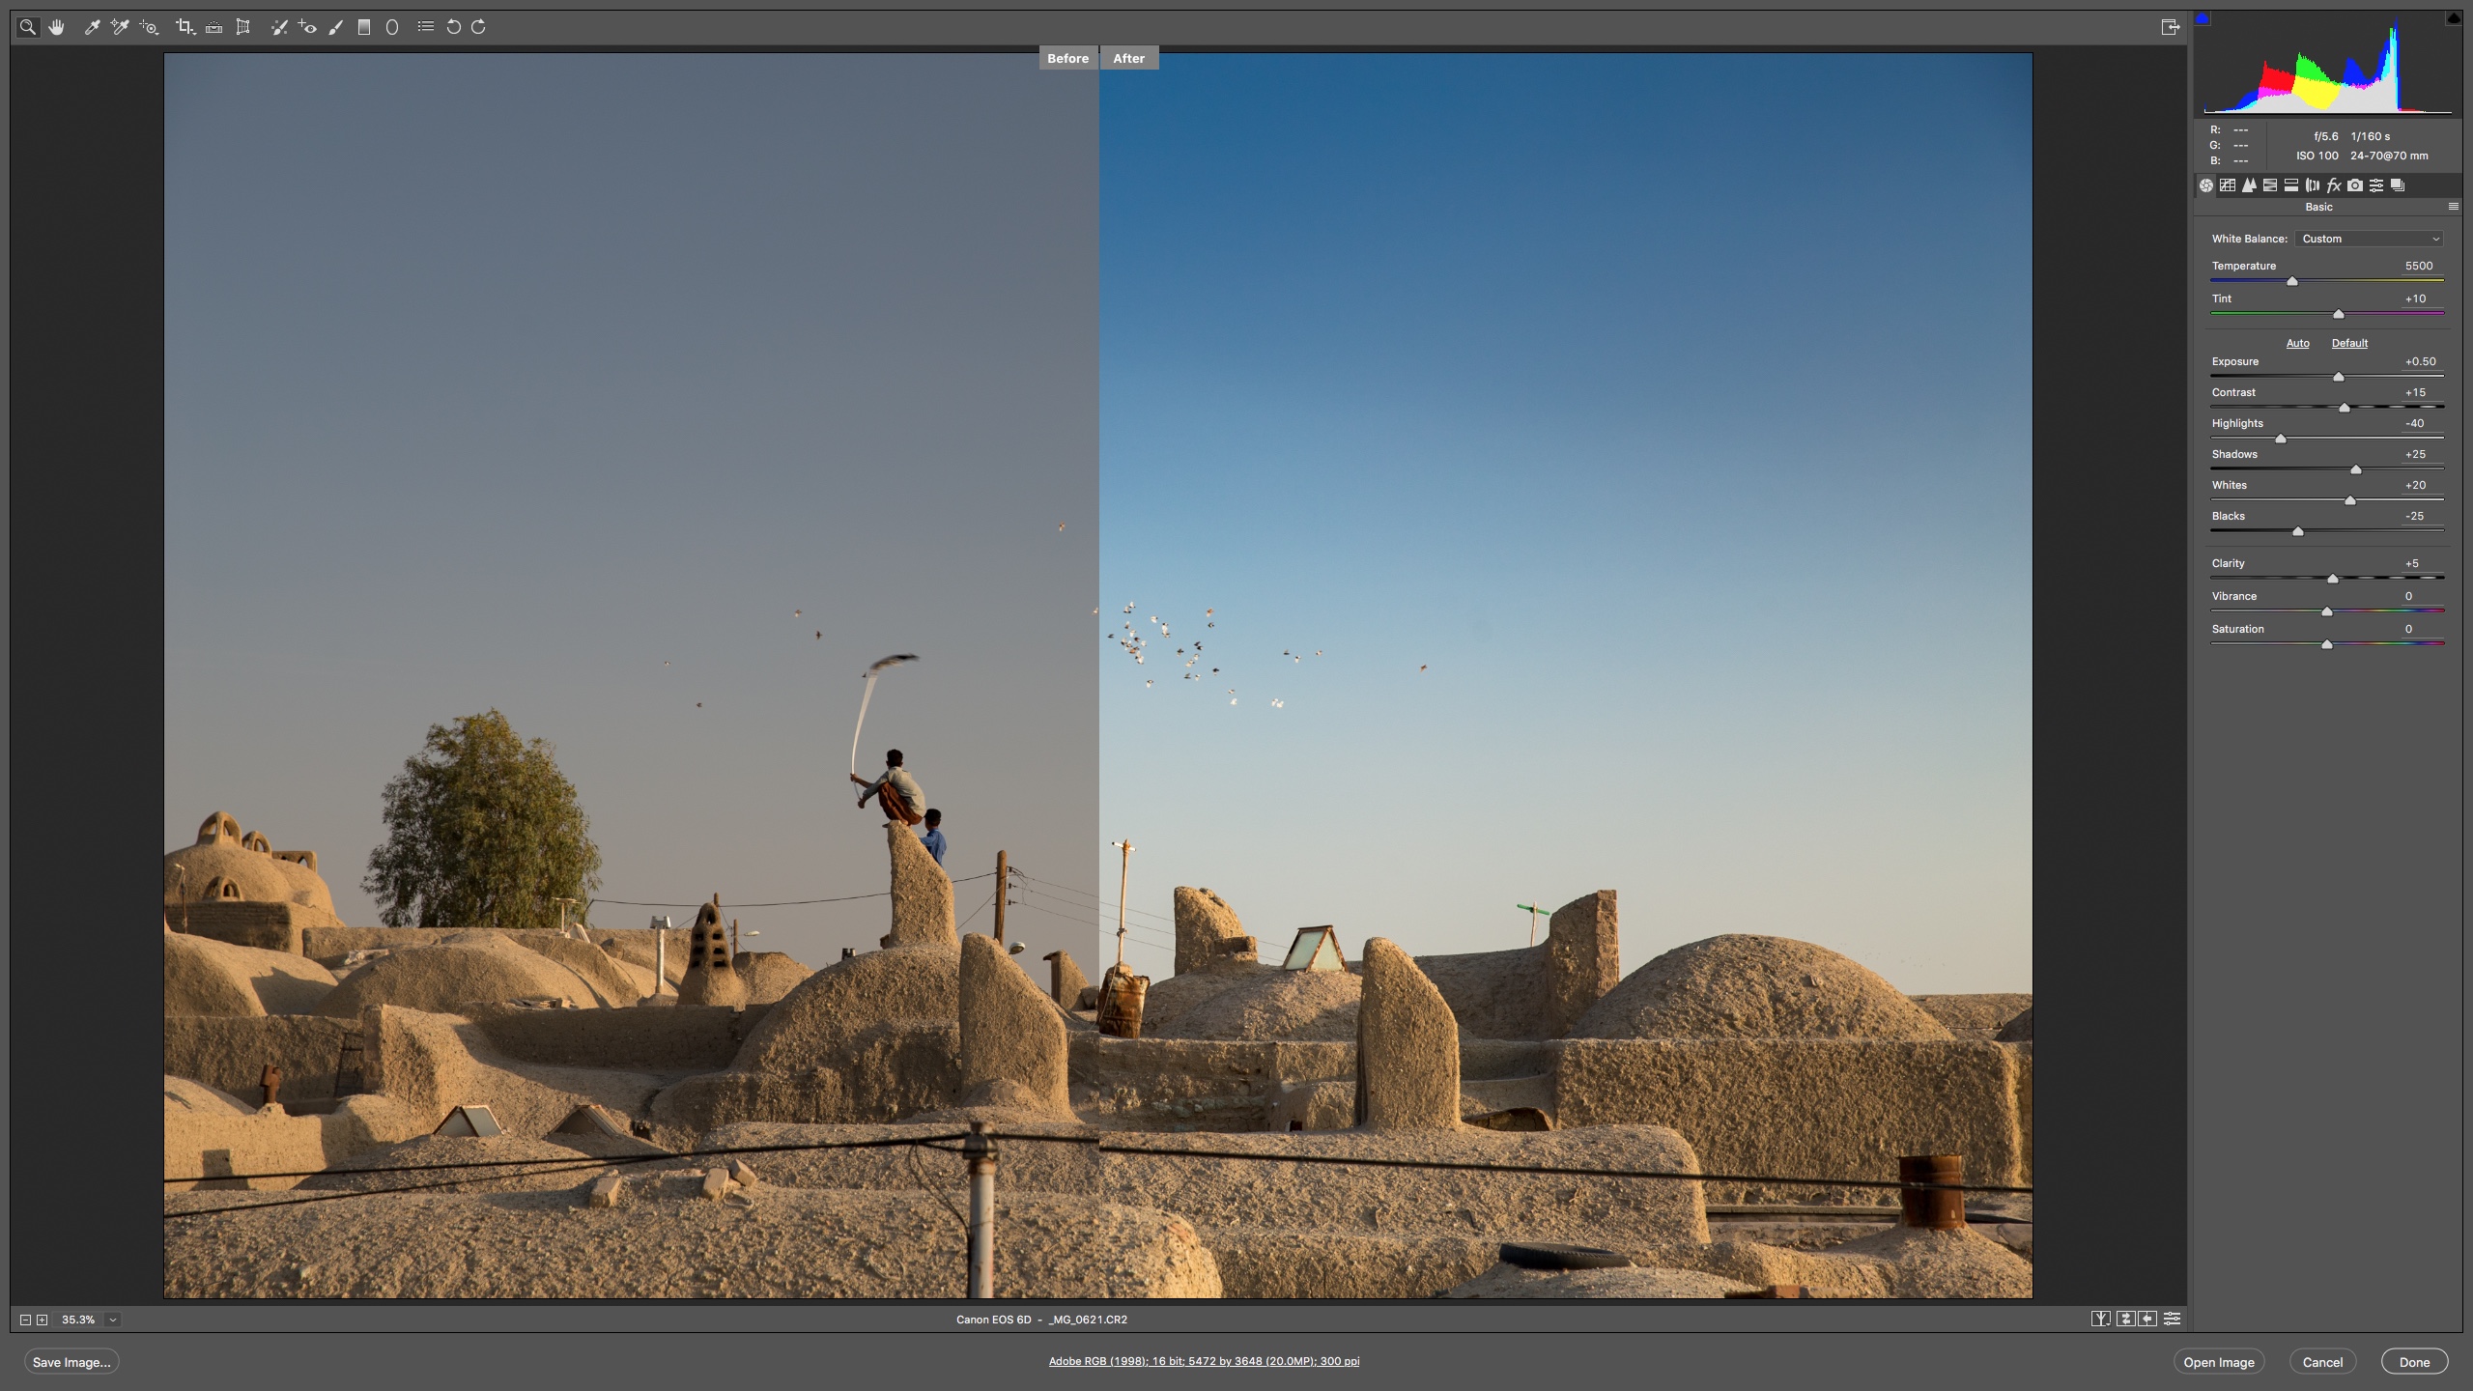
Task: Apply Auto tone adjustments
Action: (x=2297, y=343)
